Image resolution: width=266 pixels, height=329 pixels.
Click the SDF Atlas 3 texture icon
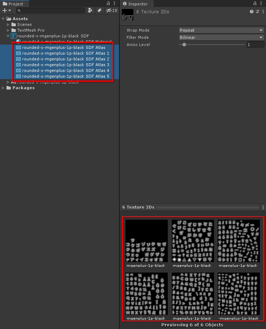point(18,65)
